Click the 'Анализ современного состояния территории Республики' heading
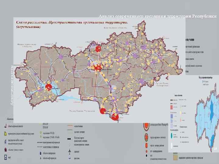219x164 pixels. 158,16
